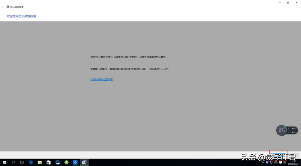This screenshot has height=166, width=301.
Task: Open the clock showing 2022/5/25
Action: [x=293, y=163]
